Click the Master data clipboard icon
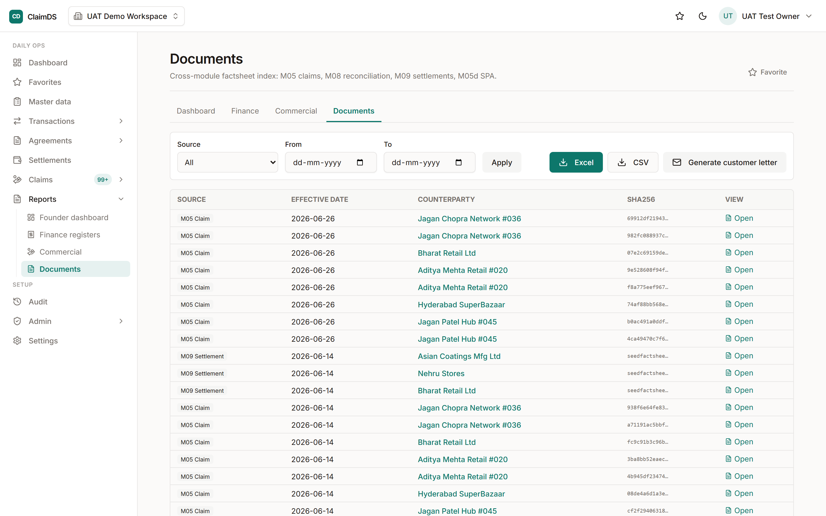The height and width of the screenshot is (516, 826). tap(17, 101)
